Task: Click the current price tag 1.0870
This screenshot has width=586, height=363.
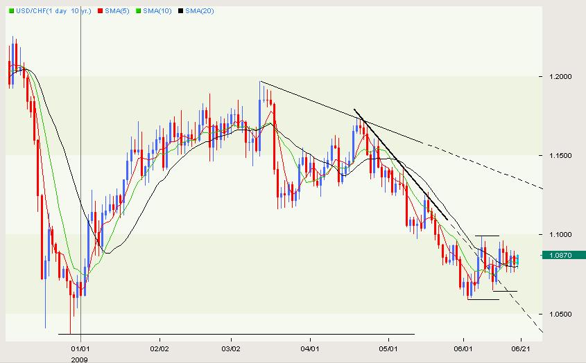Action: click(x=562, y=256)
